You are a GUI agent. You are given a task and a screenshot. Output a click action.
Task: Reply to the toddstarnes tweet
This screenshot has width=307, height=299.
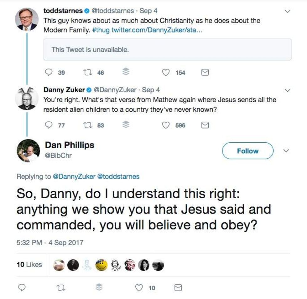49,73
